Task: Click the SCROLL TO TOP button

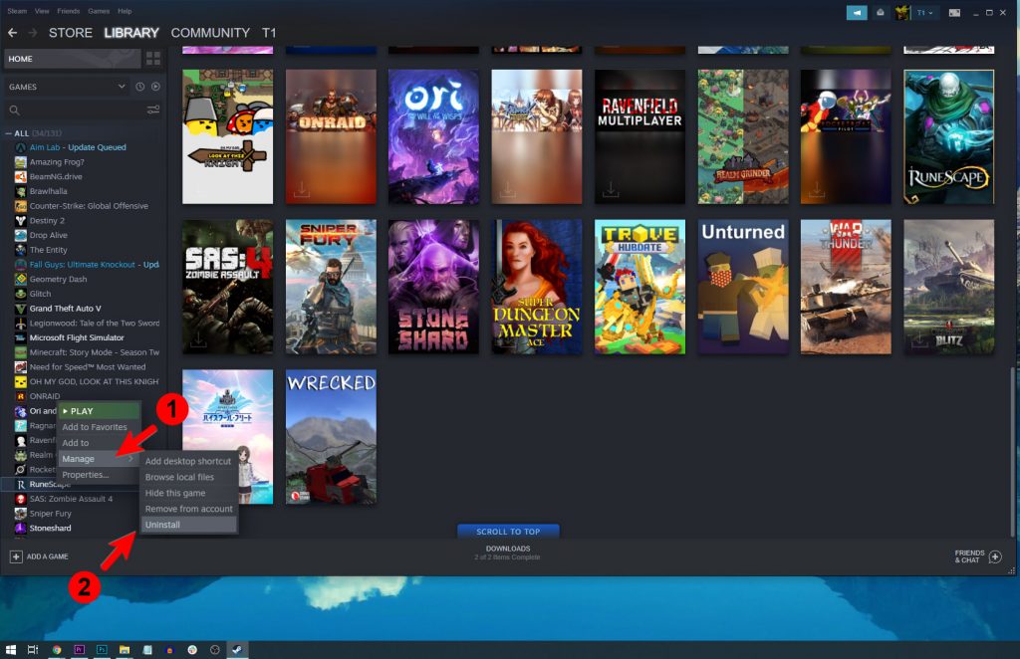Action: 508,531
